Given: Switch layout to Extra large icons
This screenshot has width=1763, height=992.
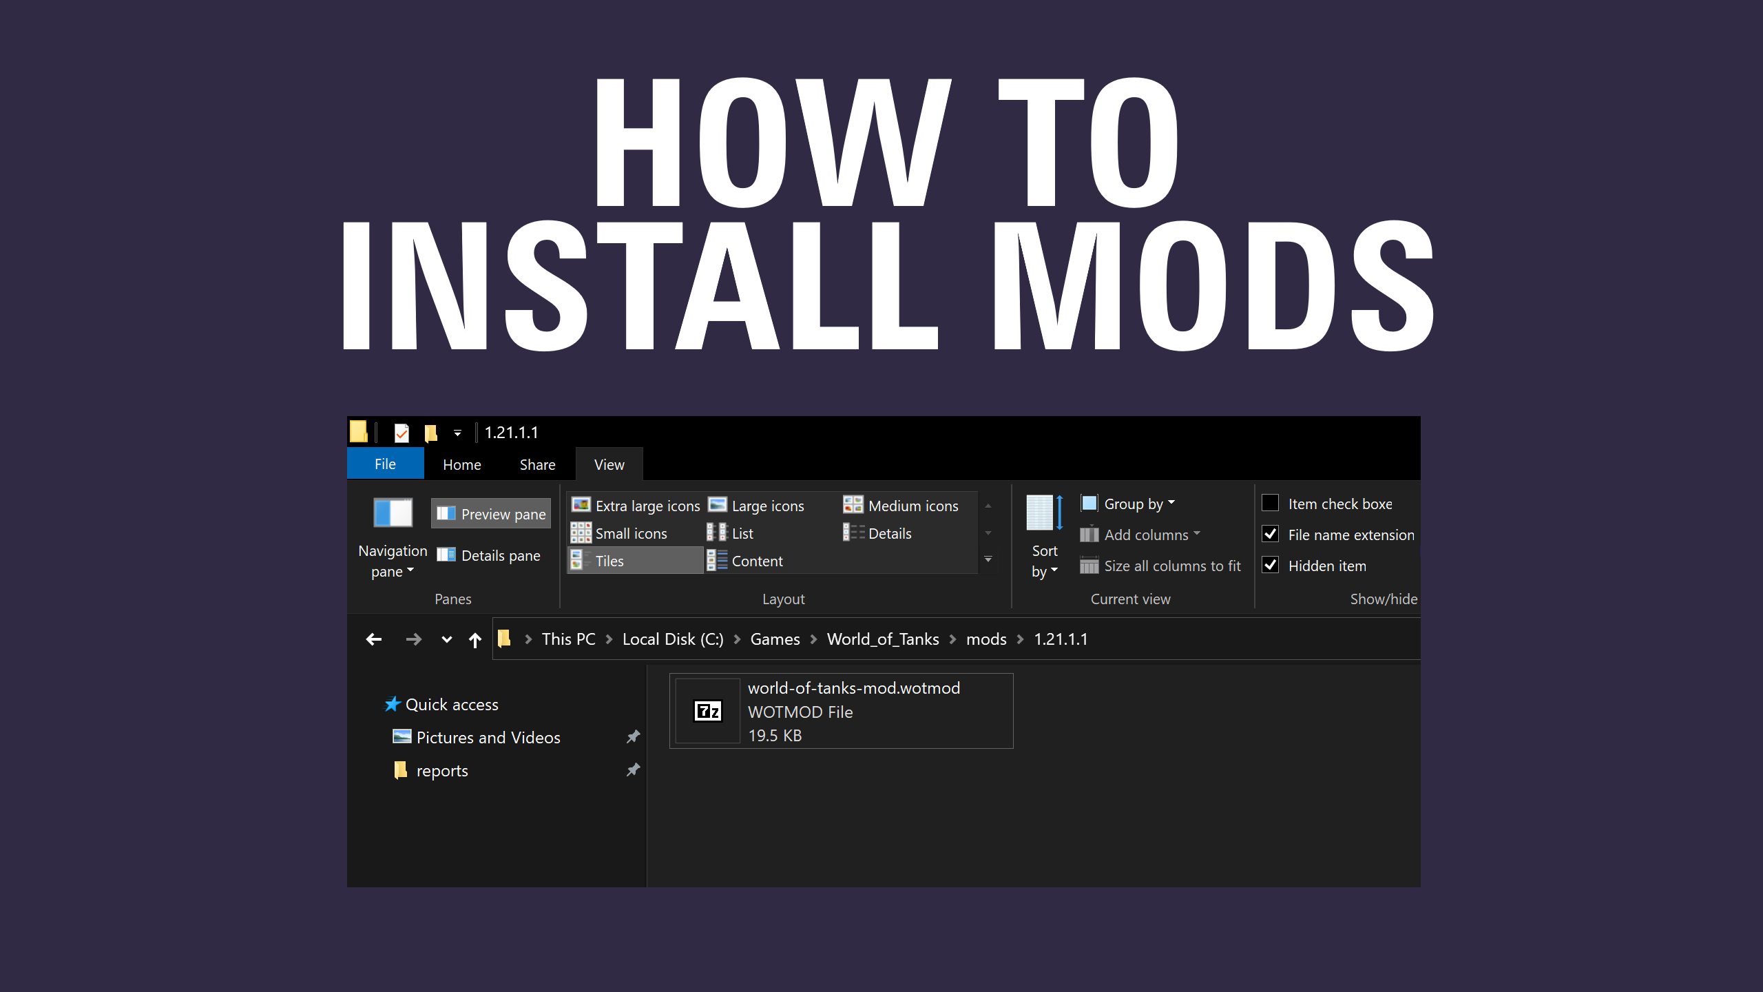Looking at the screenshot, I should (646, 505).
